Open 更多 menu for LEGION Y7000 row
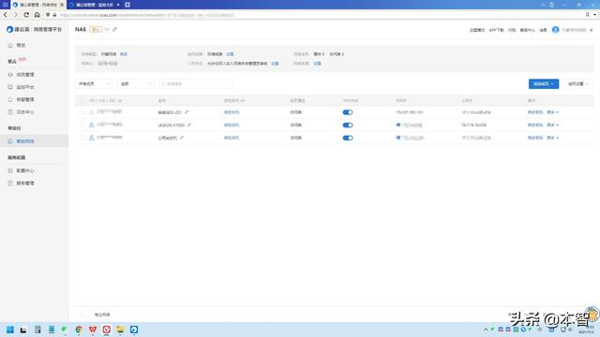 [x=552, y=125]
